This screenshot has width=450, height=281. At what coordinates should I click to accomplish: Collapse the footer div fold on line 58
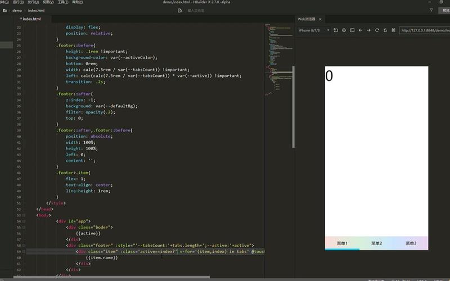coord(24,246)
